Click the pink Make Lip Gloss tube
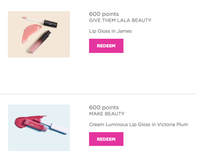Screen dimensions: 197x164 (x=36, y=125)
